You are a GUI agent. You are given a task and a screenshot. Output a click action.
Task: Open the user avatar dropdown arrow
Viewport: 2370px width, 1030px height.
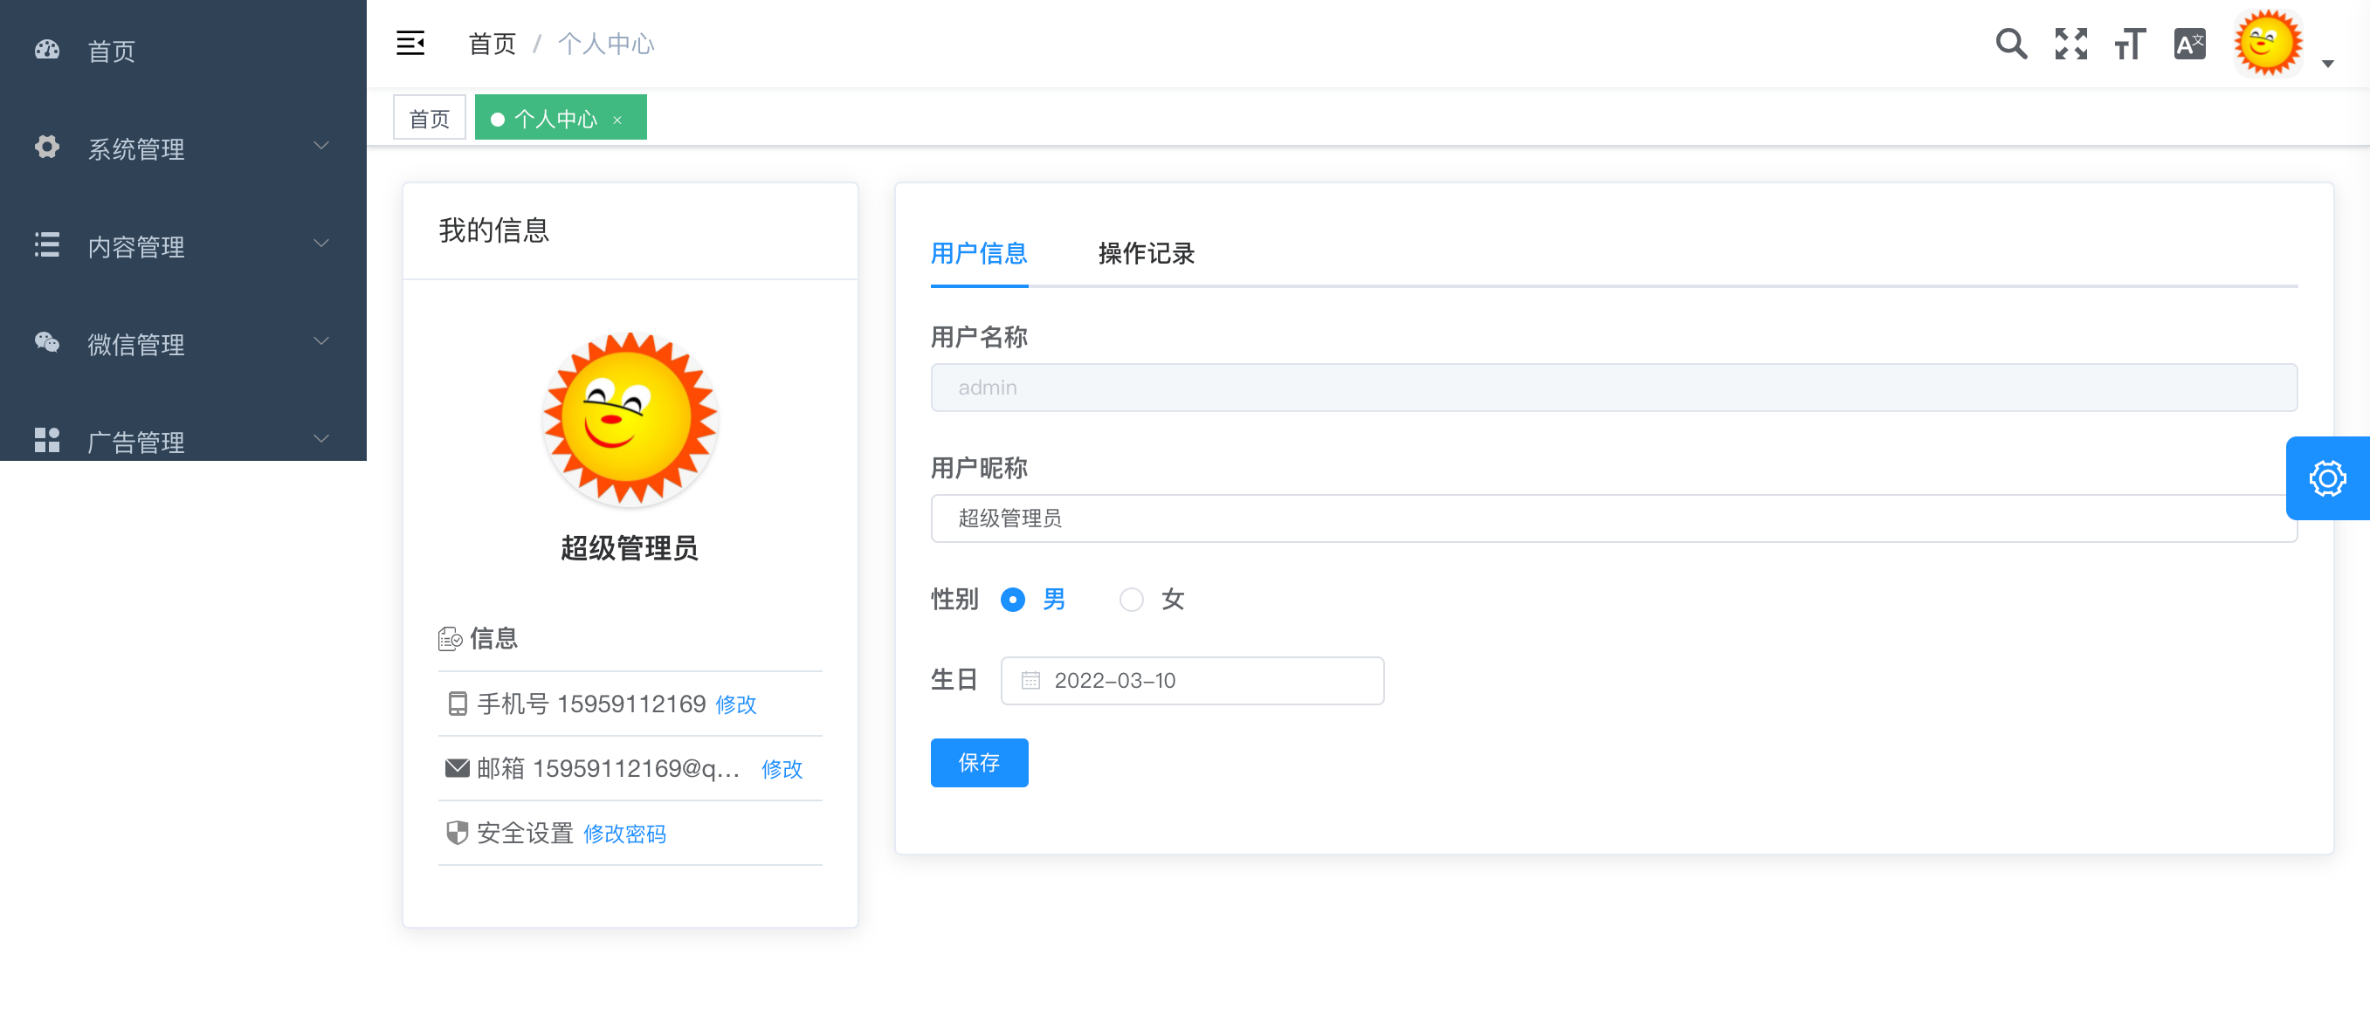point(2328,64)
